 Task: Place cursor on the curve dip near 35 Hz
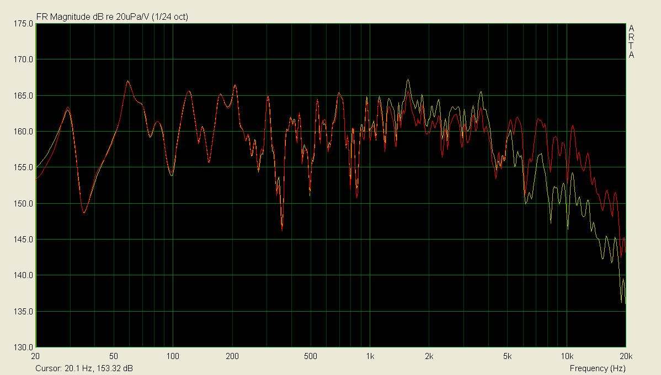pos(84,213)
